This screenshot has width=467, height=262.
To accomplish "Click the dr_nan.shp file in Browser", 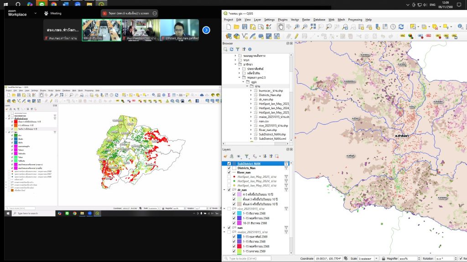I will click(265, 99).
